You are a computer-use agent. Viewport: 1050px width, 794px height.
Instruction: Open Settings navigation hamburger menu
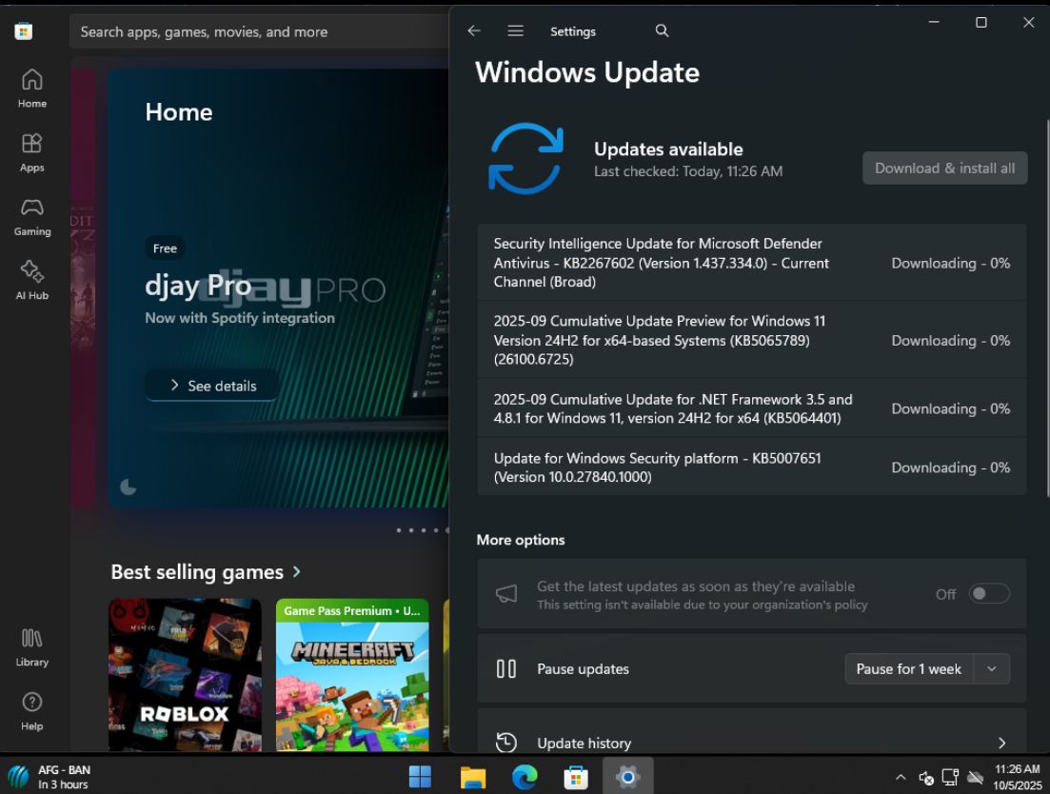pos(515,30)
